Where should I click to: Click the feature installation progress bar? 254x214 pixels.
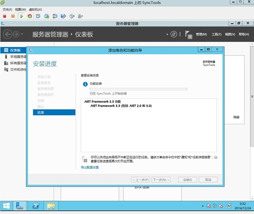(x=138, y=89)
